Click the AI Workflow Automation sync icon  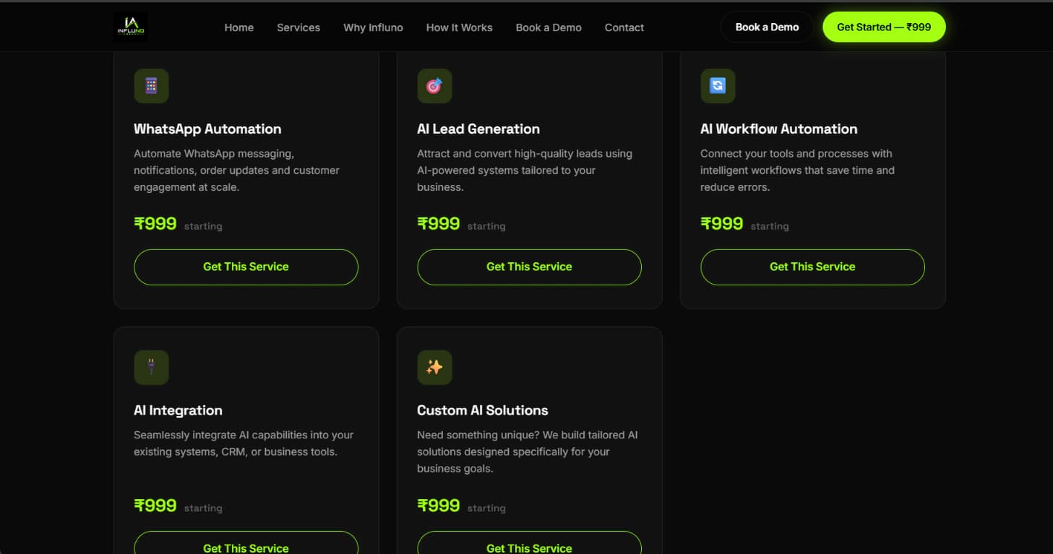718,86
